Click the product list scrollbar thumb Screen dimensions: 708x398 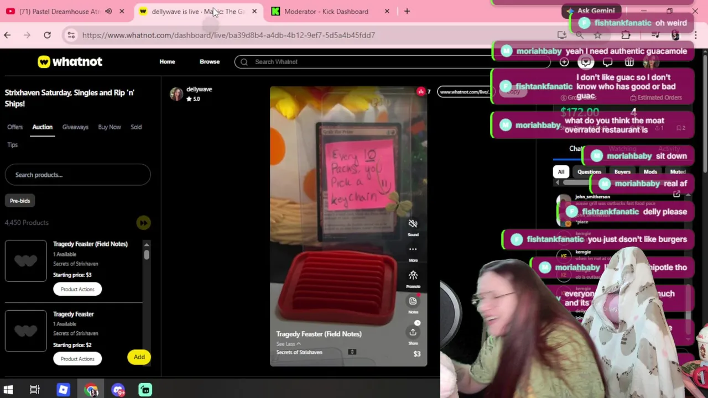click(x=147, y=254)
